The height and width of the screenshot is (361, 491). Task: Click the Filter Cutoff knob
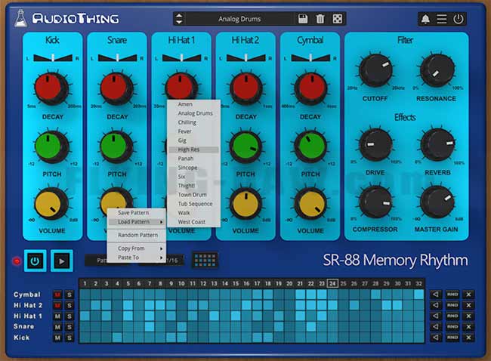point(375,70)
